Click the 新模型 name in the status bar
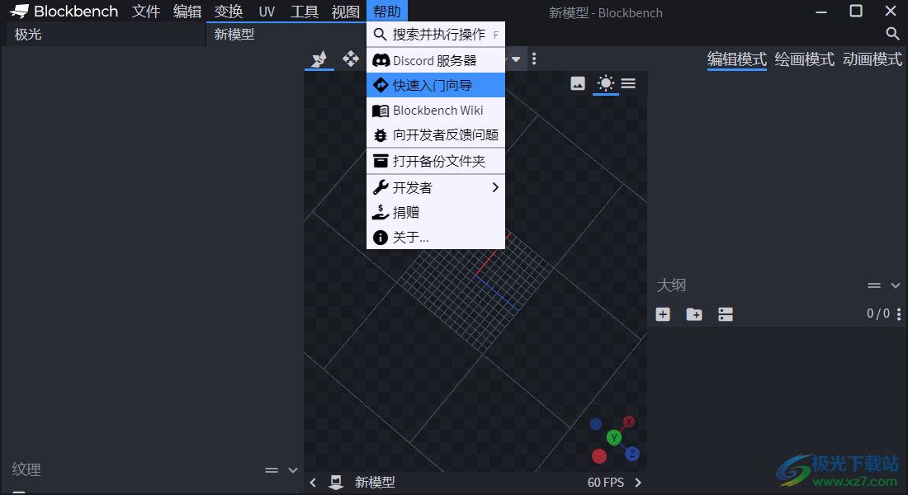Viewport: 908px width, 495px height. 375,483
